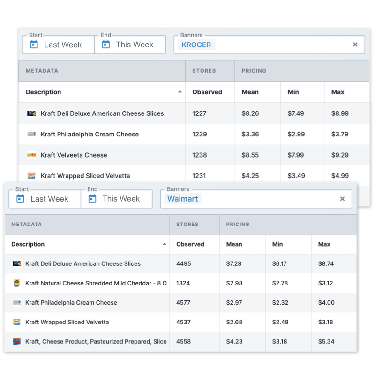
Task: Sort Walmart table by Min column
Action: (x=277, y=244)
